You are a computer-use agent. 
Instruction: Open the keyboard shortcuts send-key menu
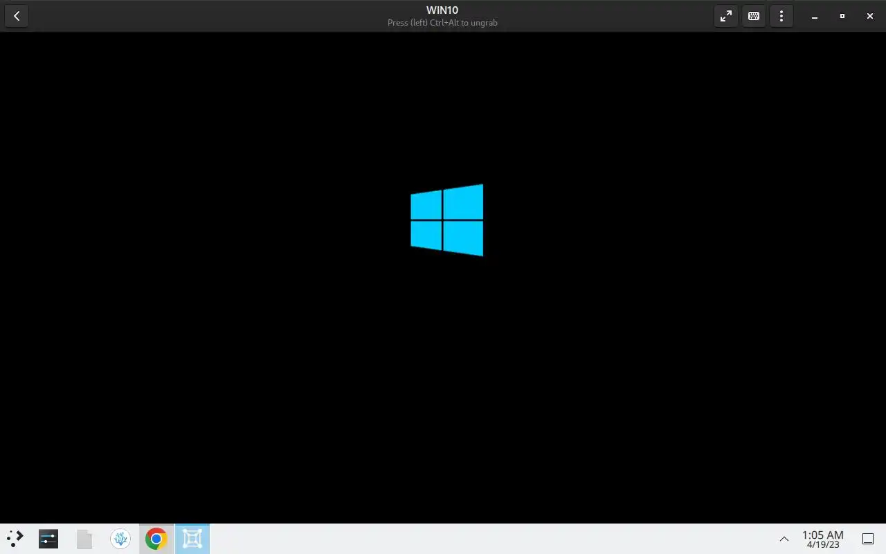754,16
